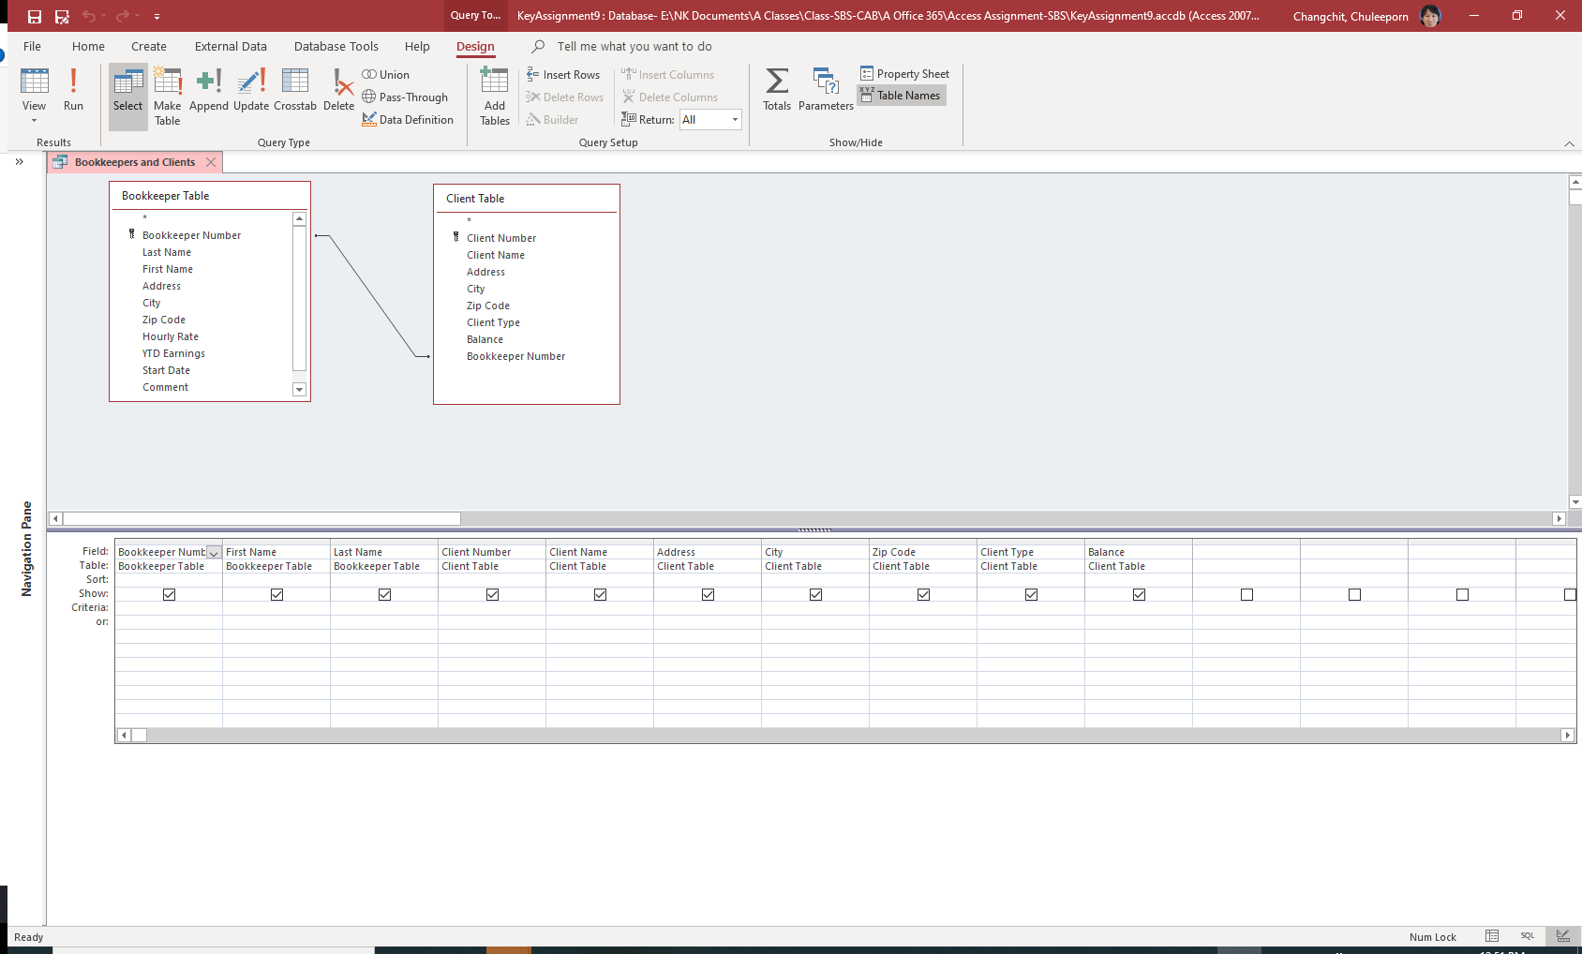Show the Totals row
This screenshot has height=954, width=1582.
[776, 91]
